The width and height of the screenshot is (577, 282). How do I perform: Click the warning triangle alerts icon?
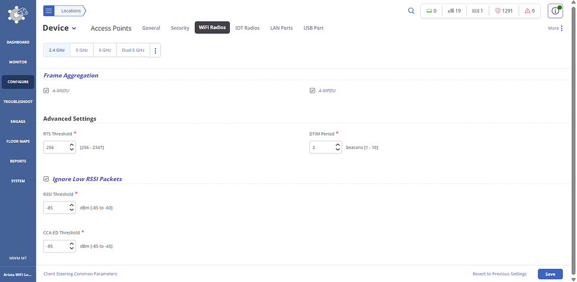[x=530, y=11]
